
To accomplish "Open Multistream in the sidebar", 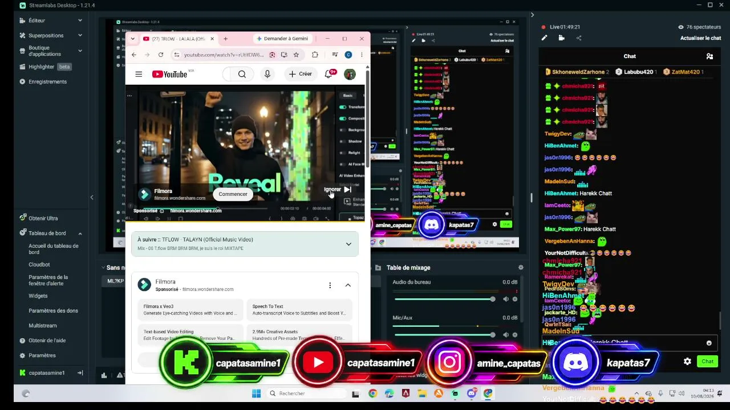I will [x=43, y=326].
